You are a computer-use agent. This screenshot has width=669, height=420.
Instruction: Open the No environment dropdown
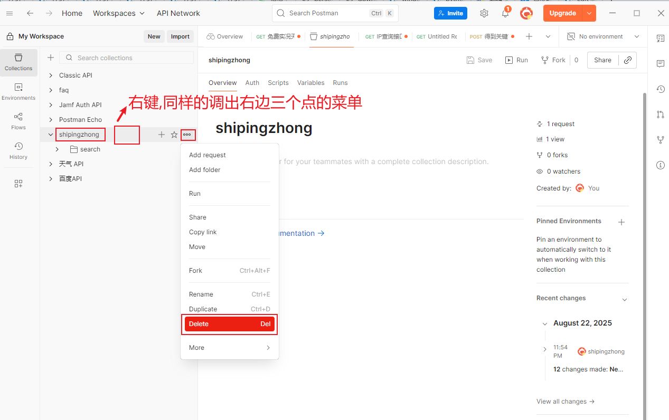602,36
